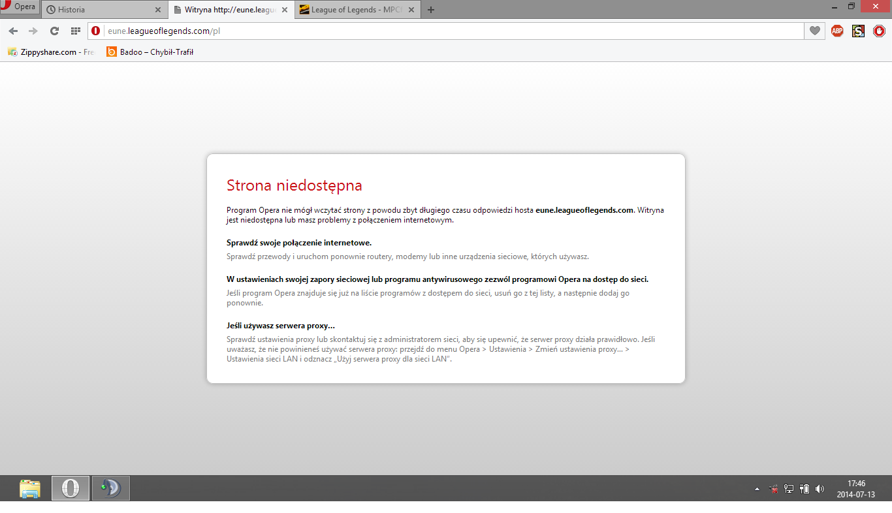Click 'Jeśli używasz serwera proxy…' text
The width and height of the screenshot is (892, 513).
click(x=281, y=326)
